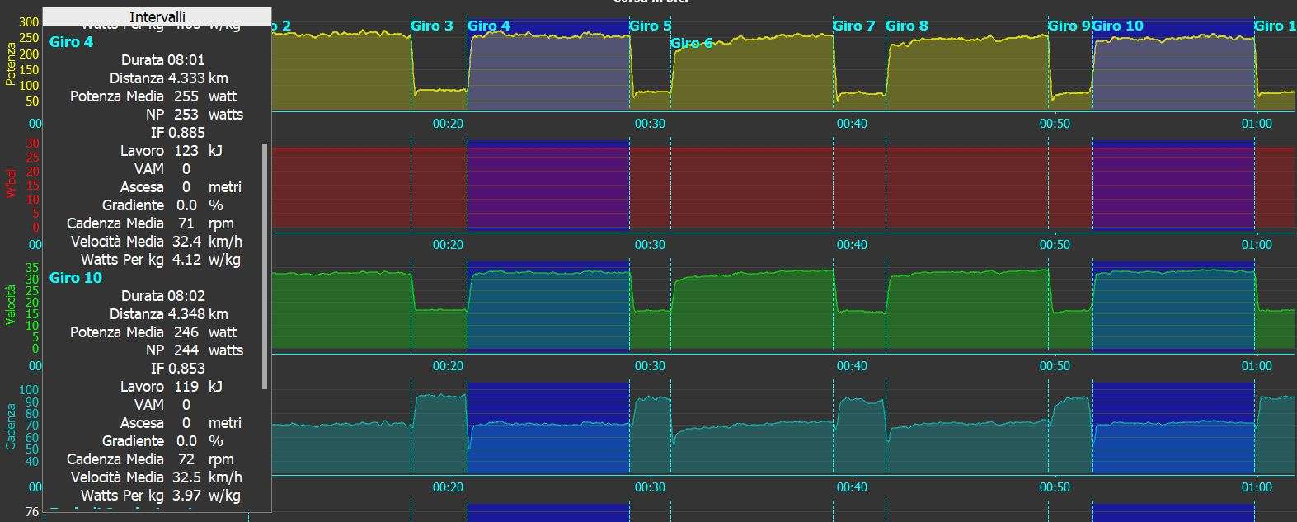The image size is (1297, 522).
Task: Click the Giro 4 lap label above the power chart
Action: coord(489,26)
